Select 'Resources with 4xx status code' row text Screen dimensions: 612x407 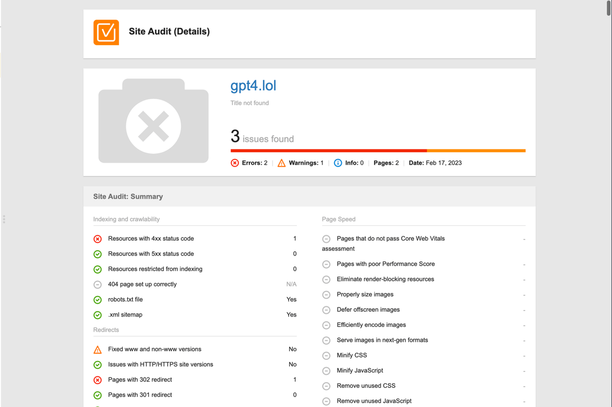point(151,238)
